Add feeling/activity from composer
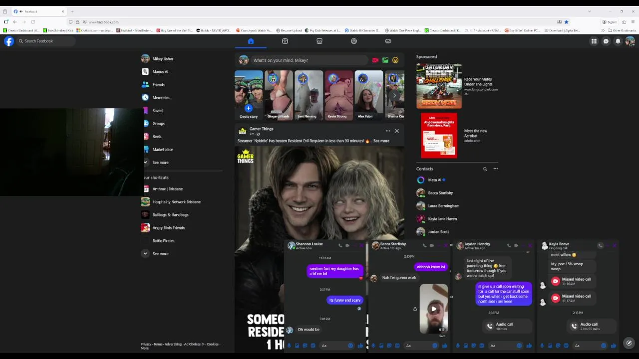This screenshot has height=359, width=639. [395, 60]
